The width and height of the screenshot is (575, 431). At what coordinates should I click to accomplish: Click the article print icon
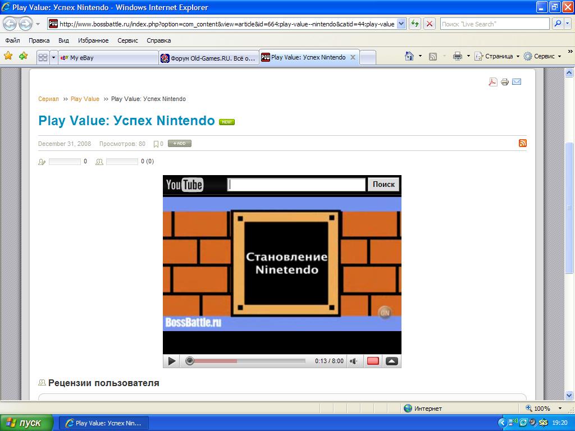(x=505, y=82)
